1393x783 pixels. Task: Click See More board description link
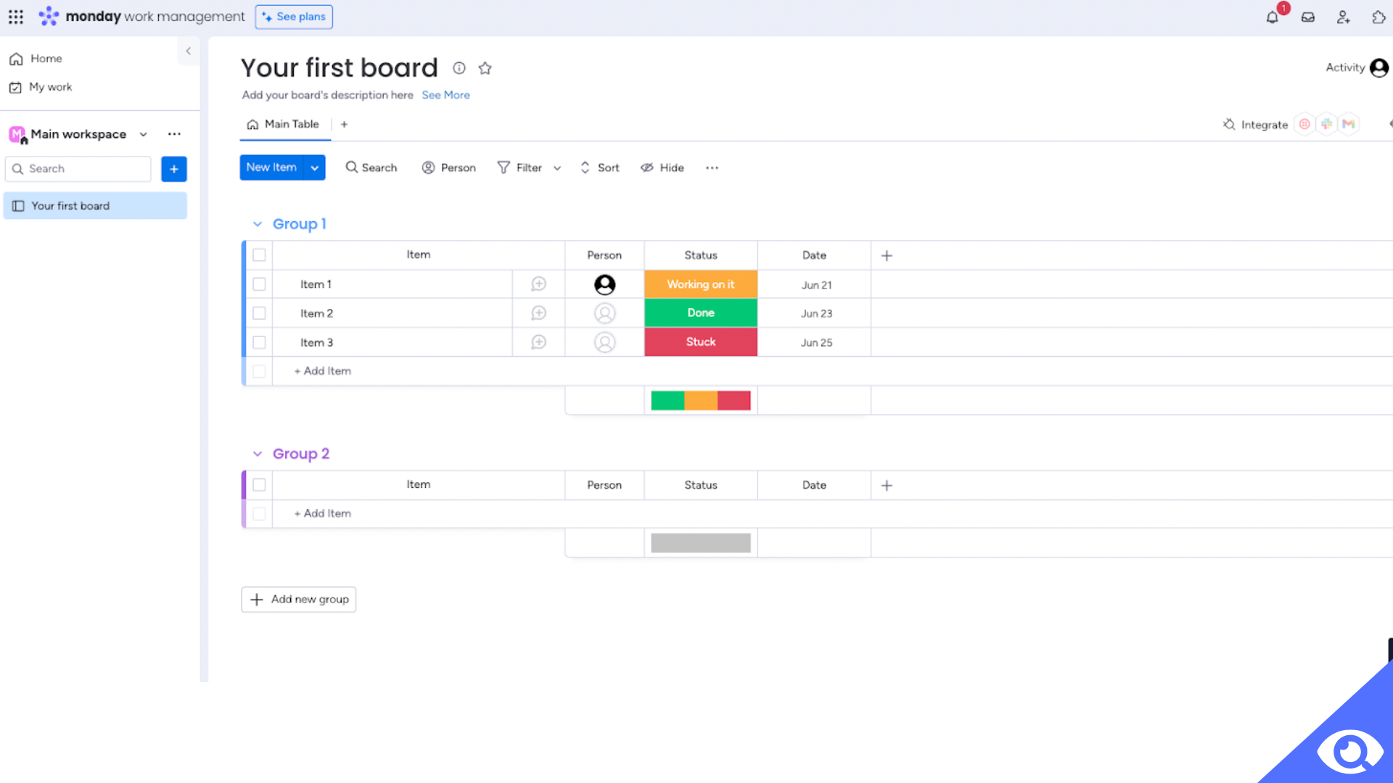(x=446, y=95)
